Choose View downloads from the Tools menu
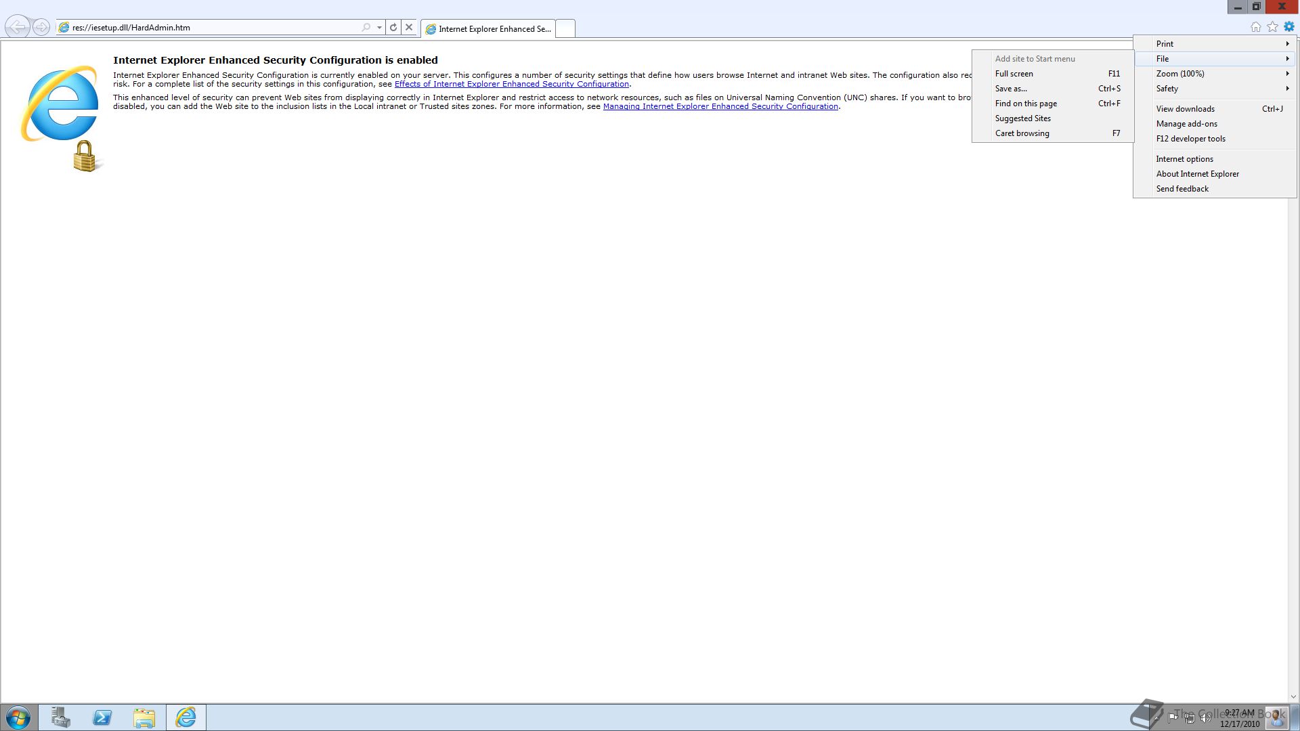 click(1215, 109)
